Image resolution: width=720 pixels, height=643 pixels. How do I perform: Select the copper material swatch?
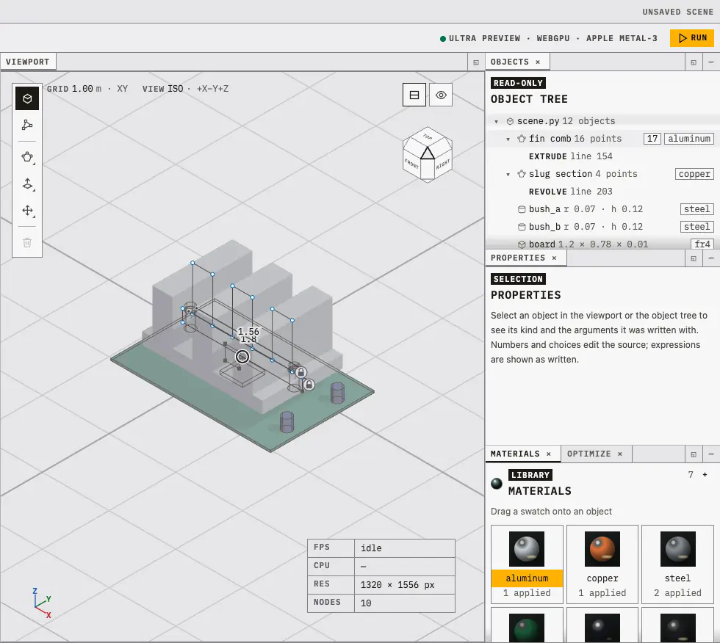tap(602, 564)
